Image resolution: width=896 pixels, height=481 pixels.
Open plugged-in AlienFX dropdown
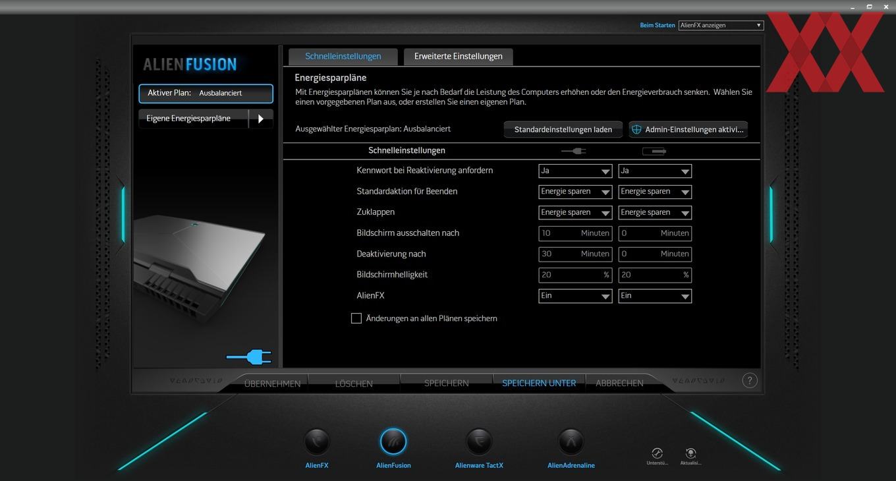[575, 296]
